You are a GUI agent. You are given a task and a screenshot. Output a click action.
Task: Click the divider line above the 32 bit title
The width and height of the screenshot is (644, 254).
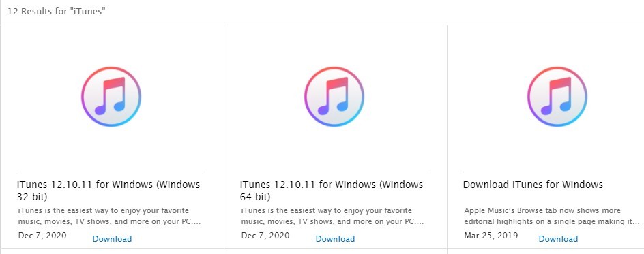(111, 172)
